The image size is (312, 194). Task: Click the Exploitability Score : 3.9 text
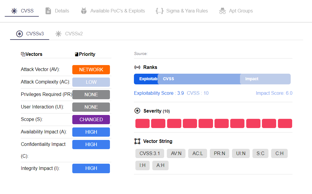point(159,93)
